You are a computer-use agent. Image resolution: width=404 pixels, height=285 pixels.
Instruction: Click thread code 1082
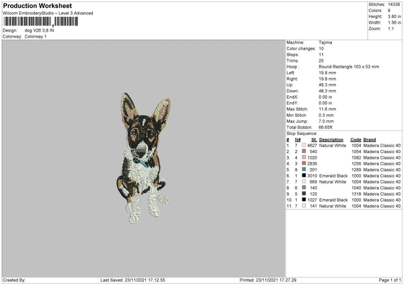pos(356,158)
